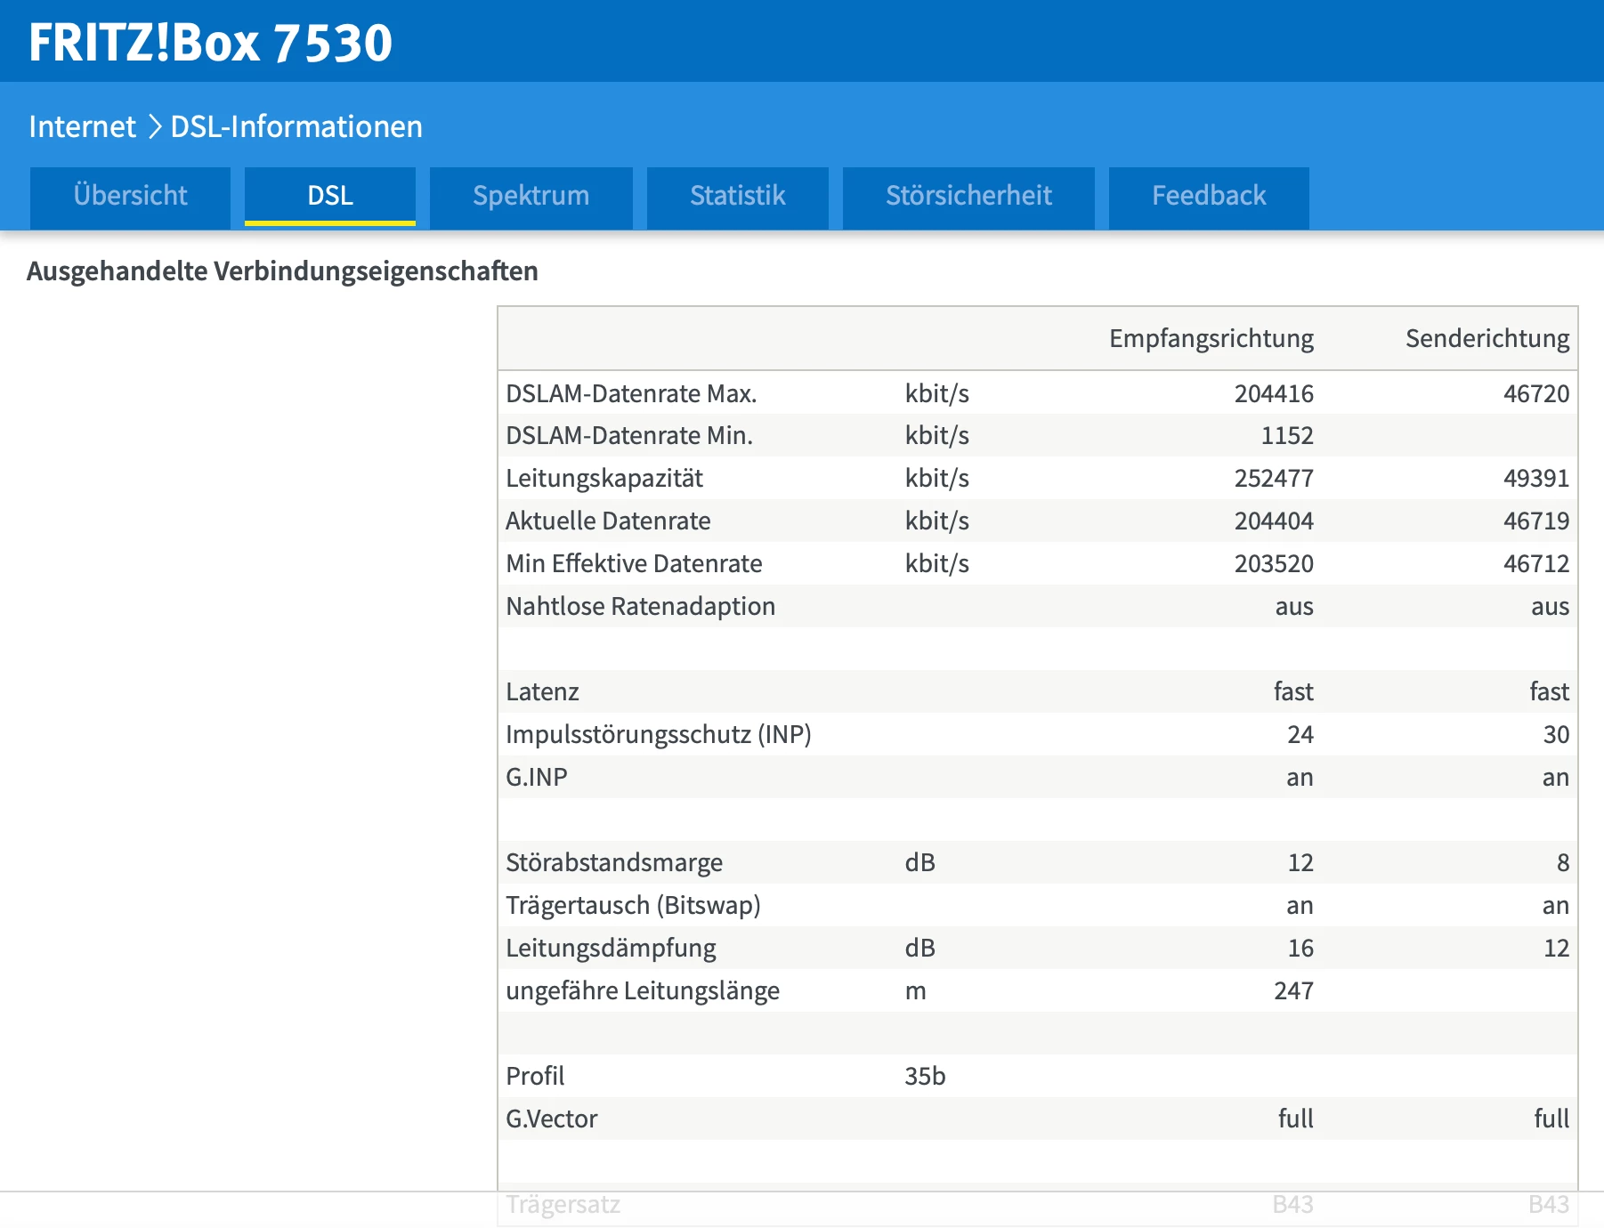Click the Ausgehandelte Verbindungseigenschaften heading
Screen dimensions: 1604x1228
point(282,271)
